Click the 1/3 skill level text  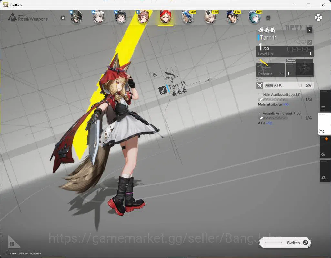[308, 99]
